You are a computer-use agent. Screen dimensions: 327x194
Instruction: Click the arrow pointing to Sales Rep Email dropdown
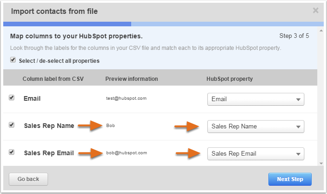(188, 153)
